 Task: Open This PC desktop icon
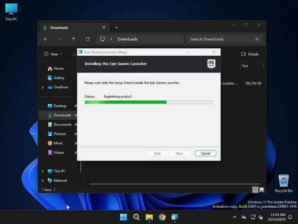(11, 12)
